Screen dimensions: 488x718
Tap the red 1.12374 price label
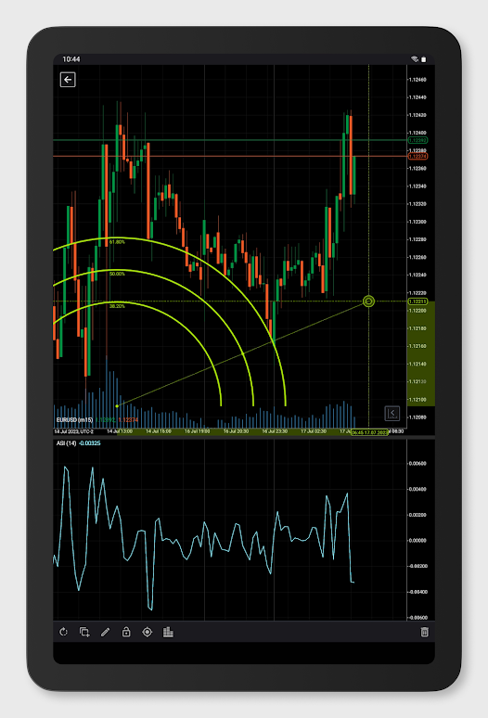point(417,156)
